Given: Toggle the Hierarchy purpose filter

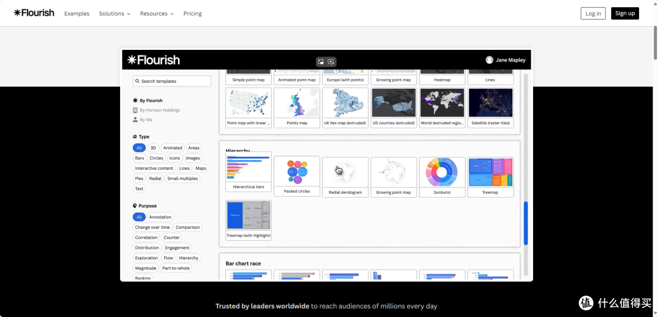Looking at the screenshot, I should [x=188, y=258].
